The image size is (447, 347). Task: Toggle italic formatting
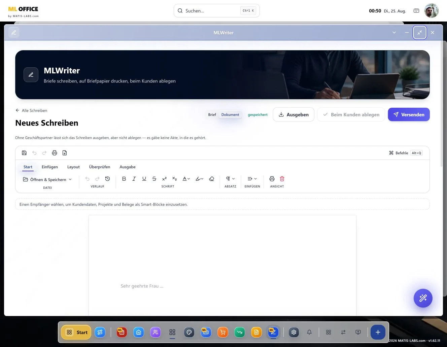pyautogui.click(x=134, y=179)
